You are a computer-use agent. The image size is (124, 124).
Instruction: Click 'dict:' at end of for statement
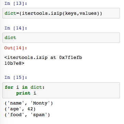click(37, 87)
